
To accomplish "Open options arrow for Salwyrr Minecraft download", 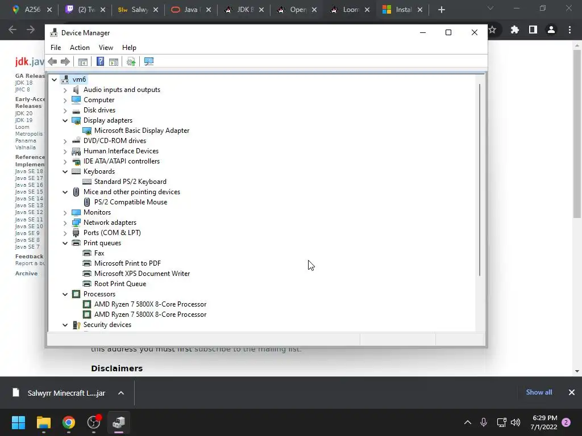I will pos(121,393).
